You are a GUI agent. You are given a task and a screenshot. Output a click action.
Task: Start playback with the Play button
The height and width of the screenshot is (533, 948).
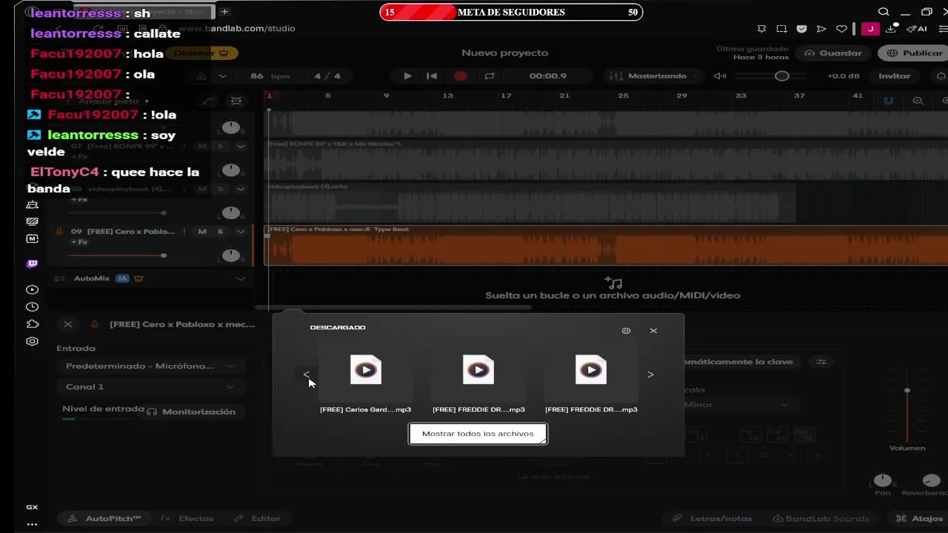pos(407,76)
